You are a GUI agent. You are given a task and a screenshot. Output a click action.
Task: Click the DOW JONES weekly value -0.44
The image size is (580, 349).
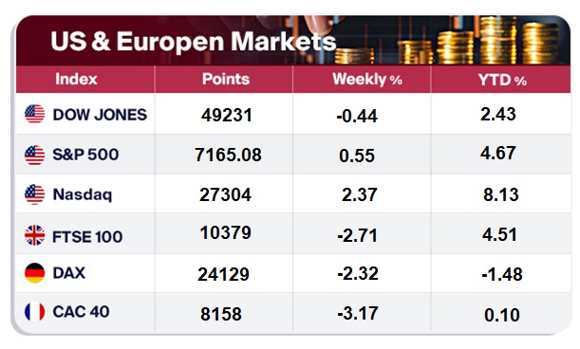[x=357, y=117]
